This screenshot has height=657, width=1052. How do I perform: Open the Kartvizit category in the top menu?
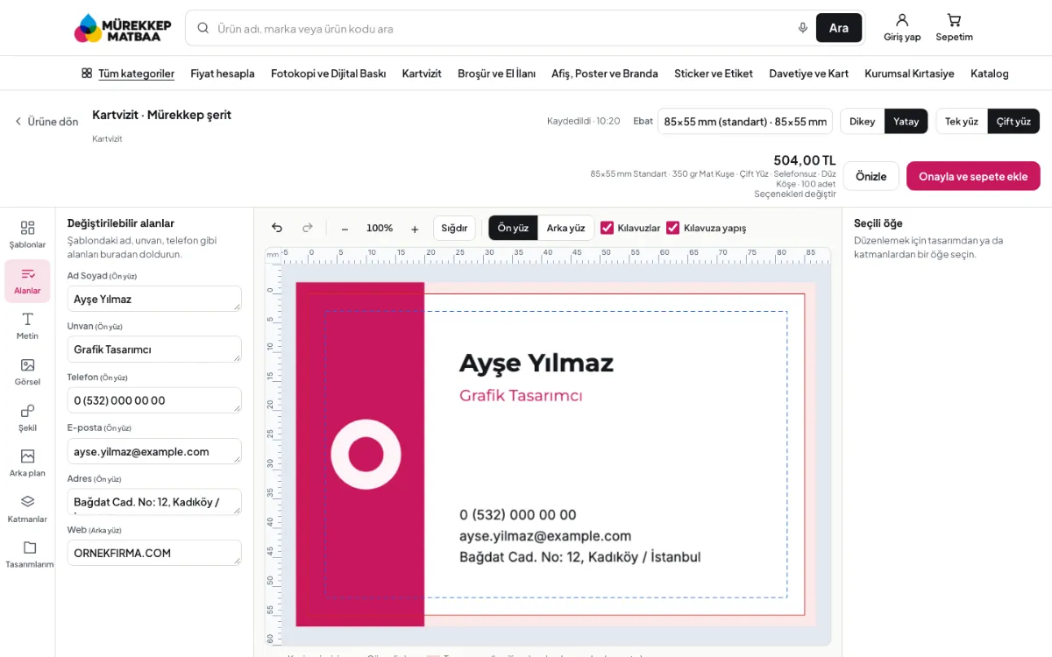pyautogui.click(x=422, y=74)
